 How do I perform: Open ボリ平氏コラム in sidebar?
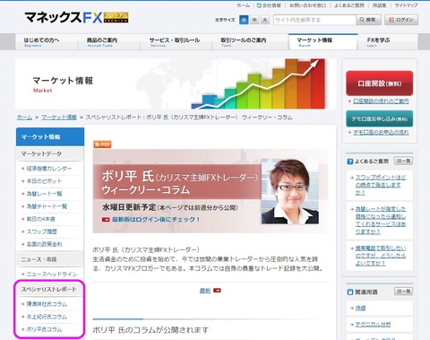44,329
